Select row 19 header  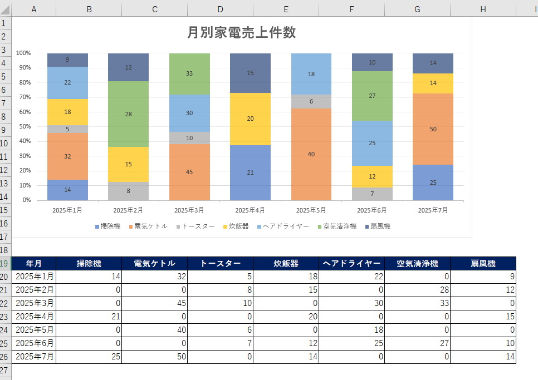pyautogui.click(x=5, y=264)
